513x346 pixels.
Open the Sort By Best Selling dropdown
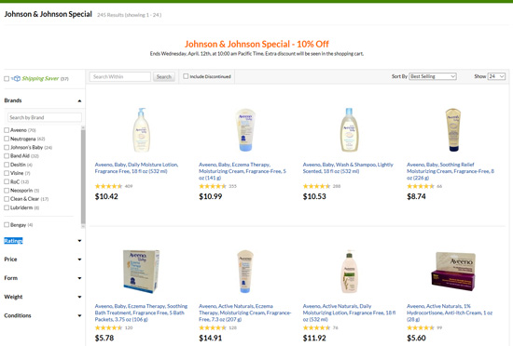433,76
